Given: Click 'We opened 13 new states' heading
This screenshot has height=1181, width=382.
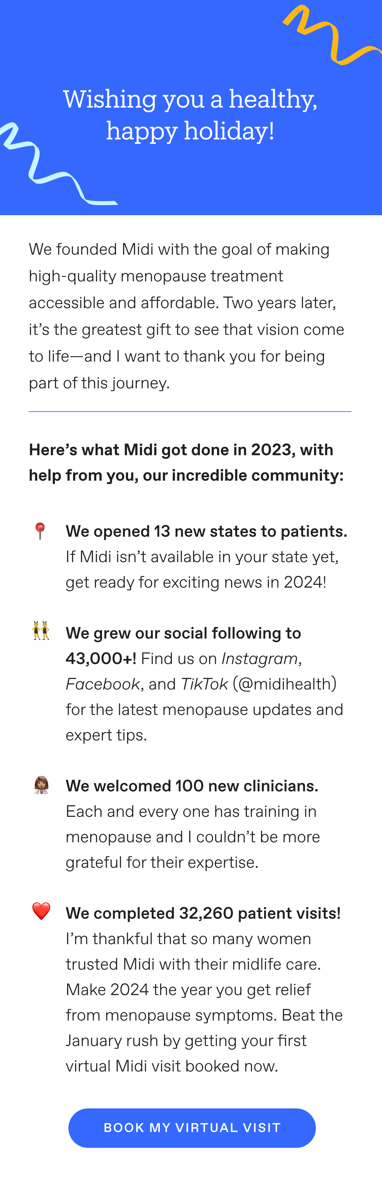Looking at the screenshot, I should click(206, 531).
